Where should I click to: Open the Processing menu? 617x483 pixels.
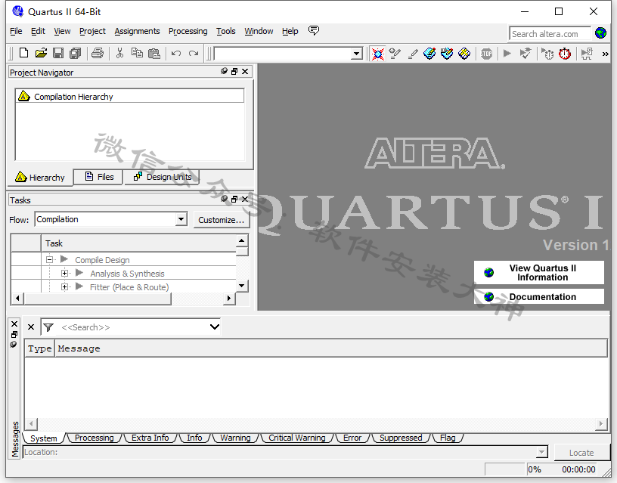pyautogui.click(x=188, y=31)
